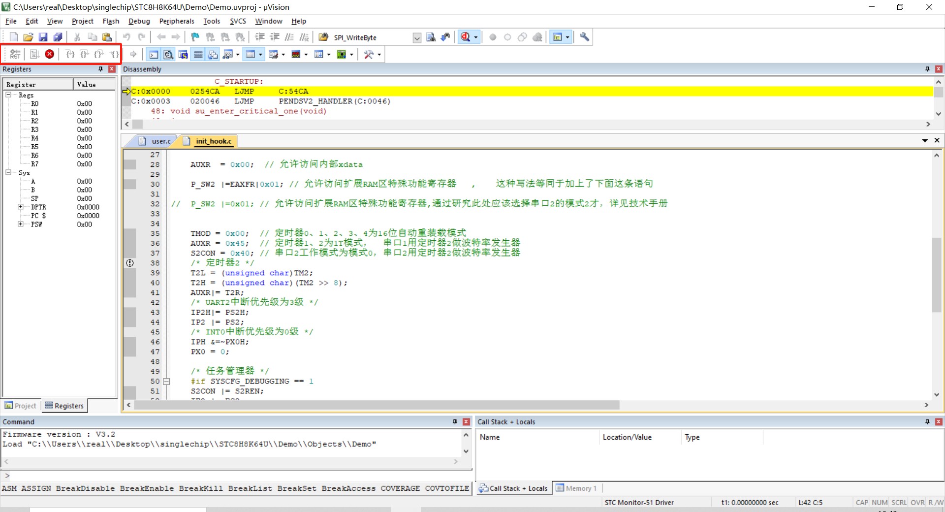Viewport: 945px width, 512px height.
Task: Toggle the pin on the Command panel
Action: 455,421
